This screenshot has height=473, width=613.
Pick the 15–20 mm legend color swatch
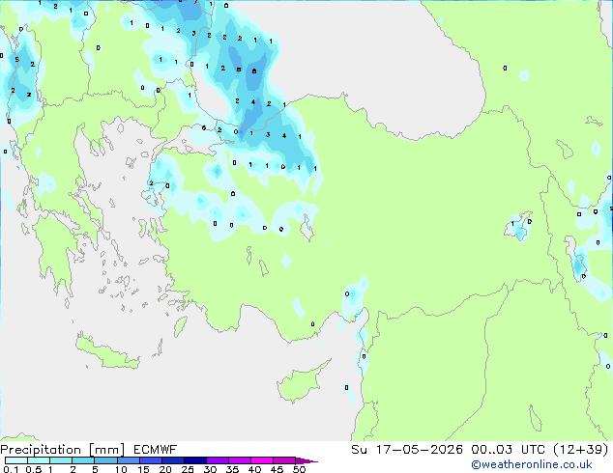[150, 460]
